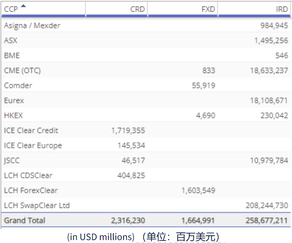Select the JSCC row label

point(12,161)
